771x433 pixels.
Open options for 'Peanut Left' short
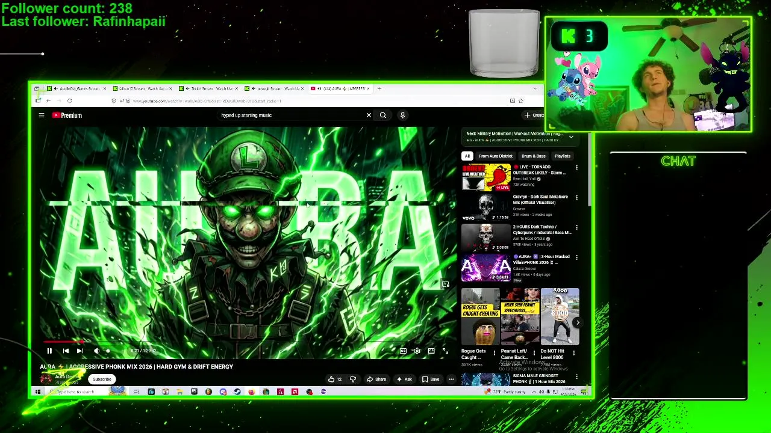(x=534, y=352)
